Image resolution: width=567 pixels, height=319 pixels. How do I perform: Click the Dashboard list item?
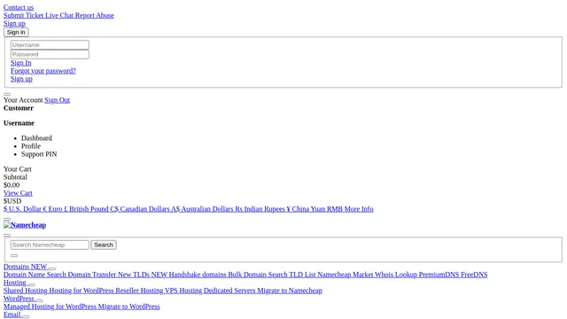click(x=36, y=138)
